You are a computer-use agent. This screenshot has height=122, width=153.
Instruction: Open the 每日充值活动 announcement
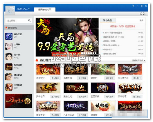114,37
